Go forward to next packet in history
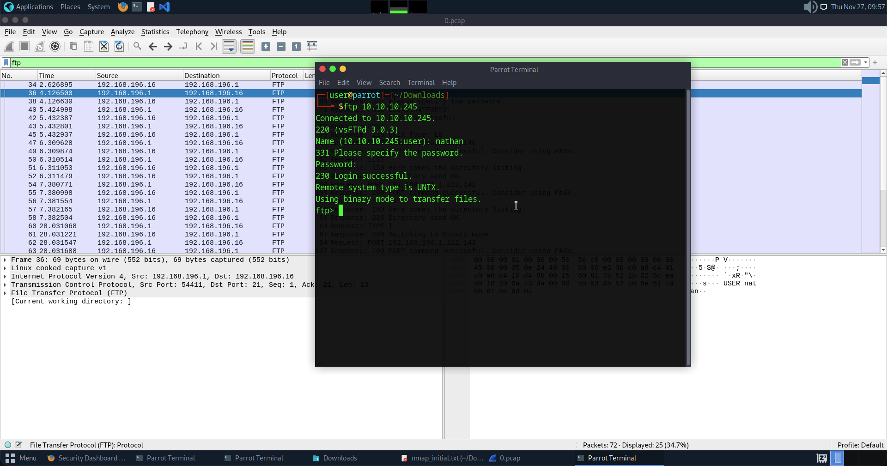 168,46
